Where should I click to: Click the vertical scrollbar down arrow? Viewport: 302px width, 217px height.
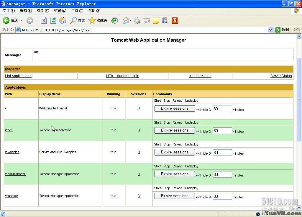pyautogui.click(x=299, y=208)
